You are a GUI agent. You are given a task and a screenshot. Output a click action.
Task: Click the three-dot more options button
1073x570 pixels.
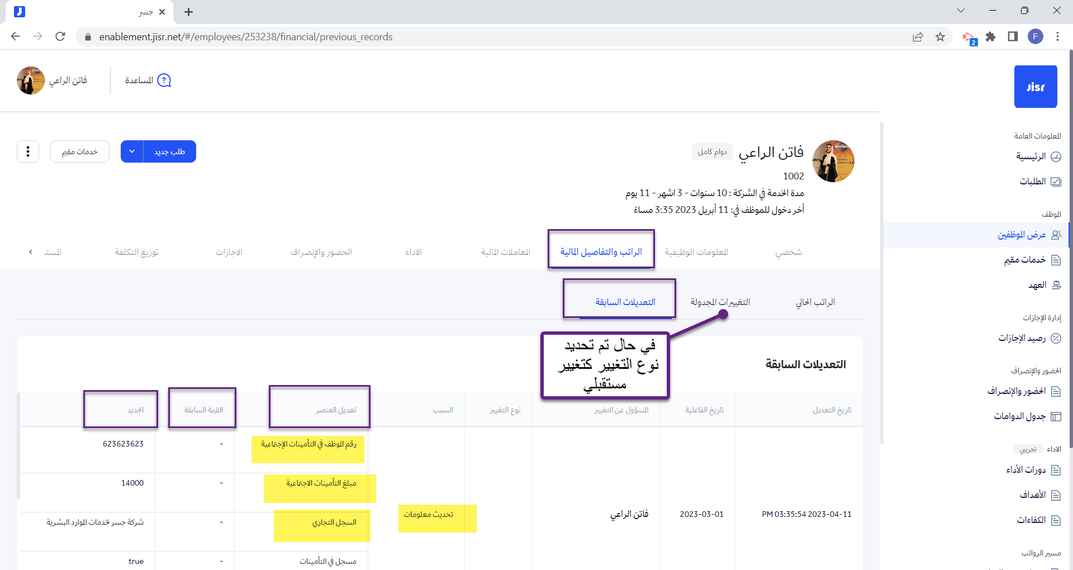28,151
